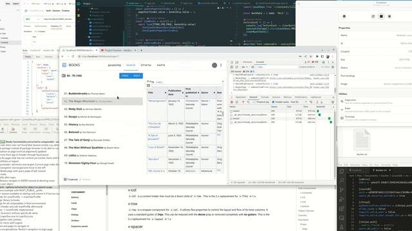Viewport: 412px width, 231px height.
Task: Open a new browser tab with the plus icon
Action: click(142, 50)
